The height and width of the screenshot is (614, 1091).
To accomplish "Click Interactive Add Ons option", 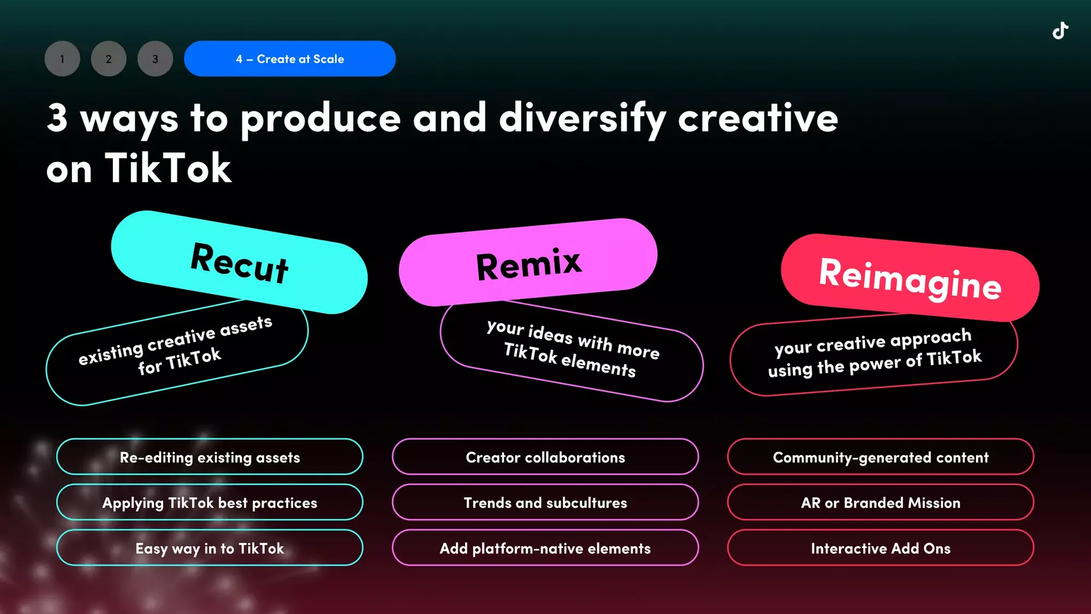I will 880,547.
